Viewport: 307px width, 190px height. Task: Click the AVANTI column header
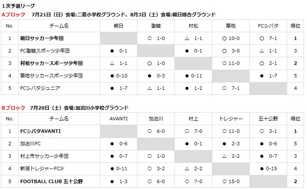click(x=118, y=119)
